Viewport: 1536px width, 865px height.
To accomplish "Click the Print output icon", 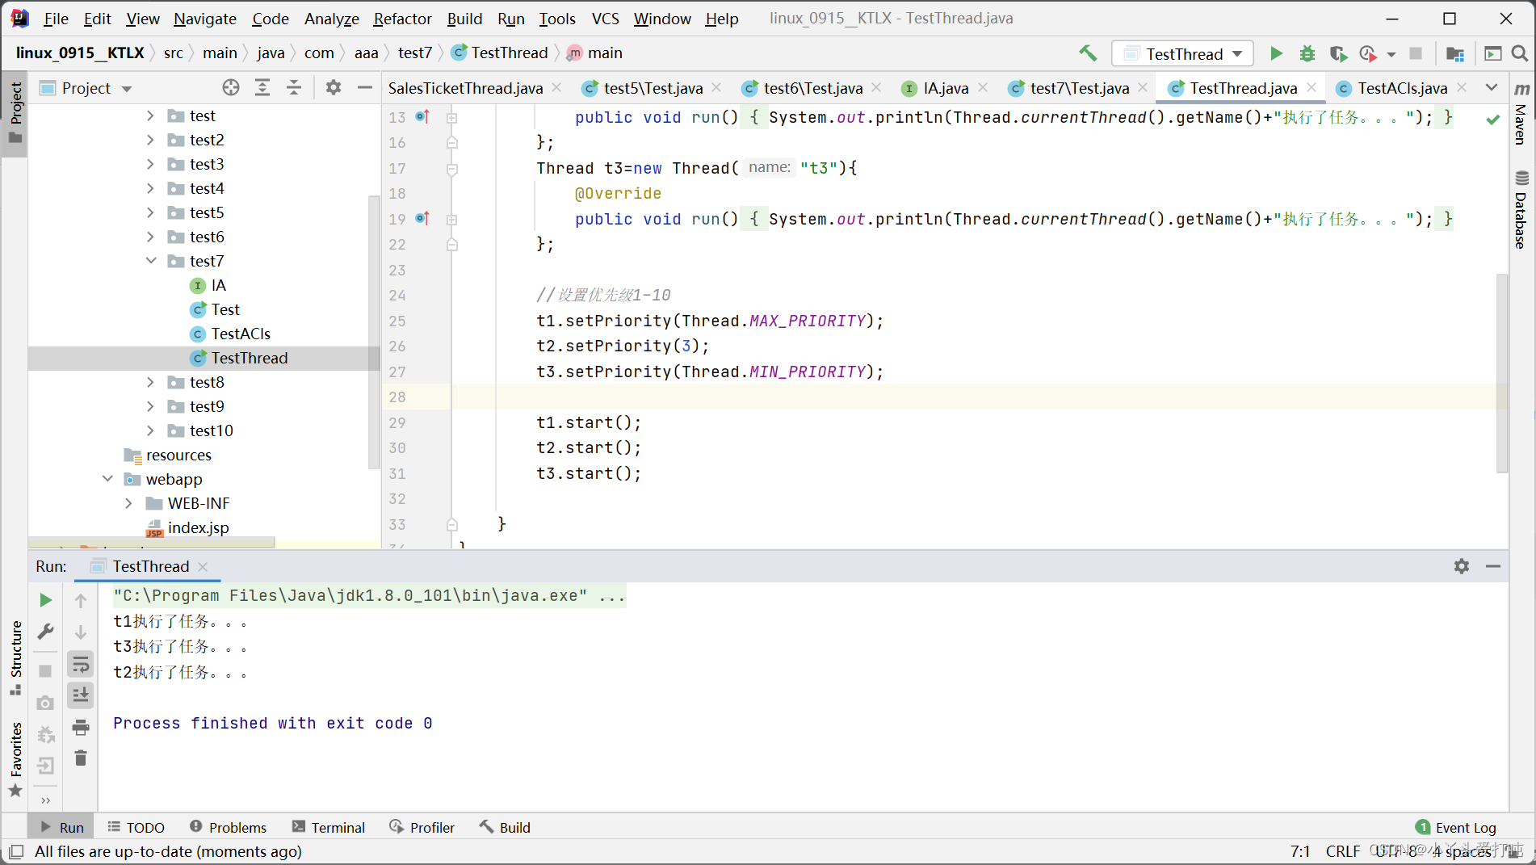I will pos(81,727).
